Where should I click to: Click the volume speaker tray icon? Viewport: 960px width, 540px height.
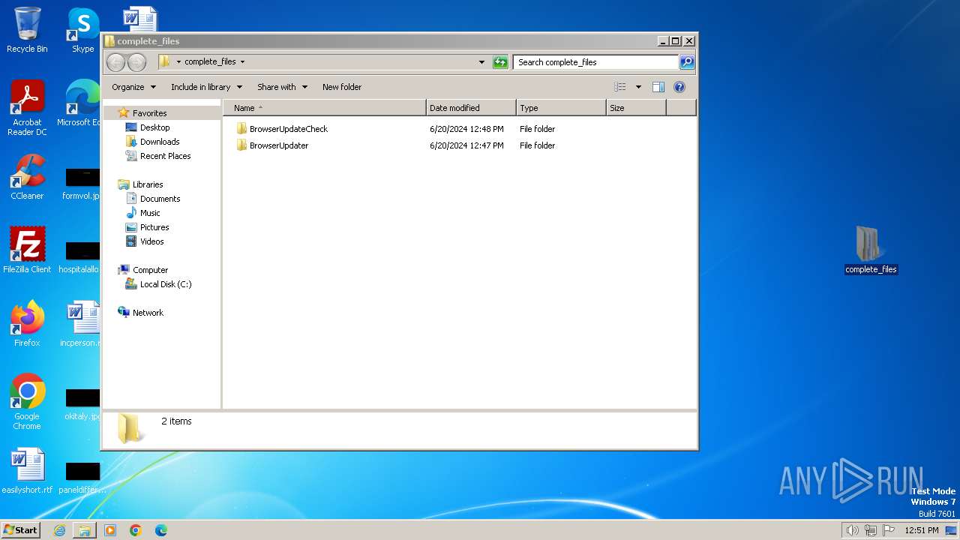pos(852,530)
